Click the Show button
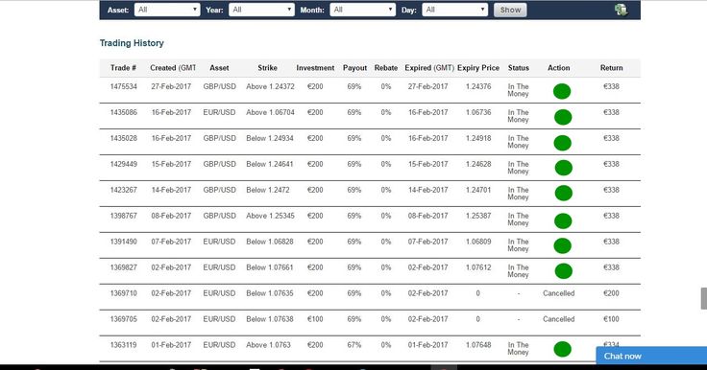 [x=510, y=10]
